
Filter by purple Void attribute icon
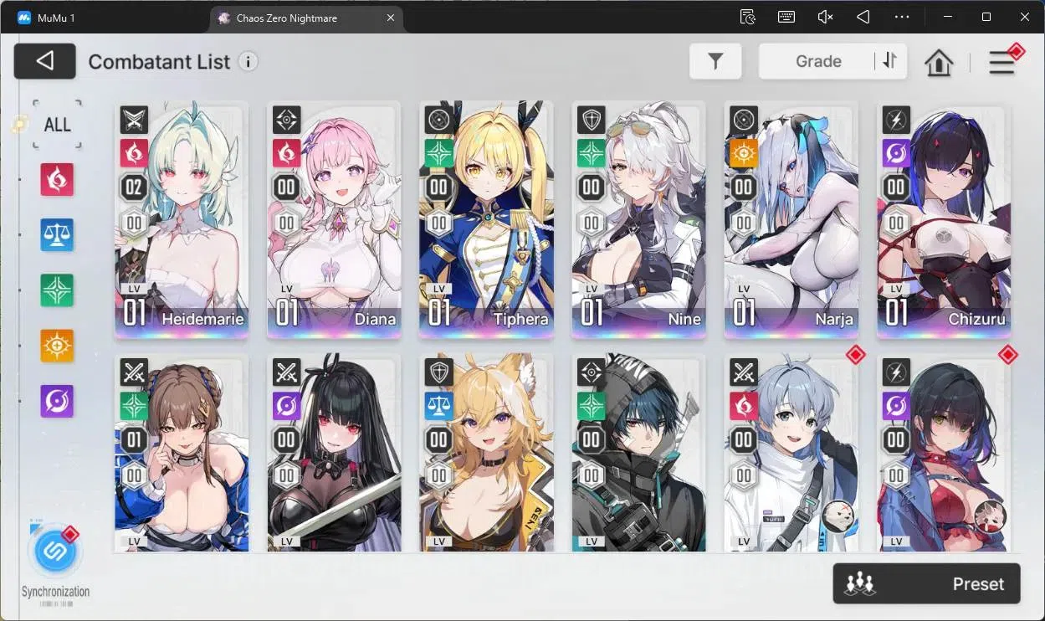(x=57, y=401)
